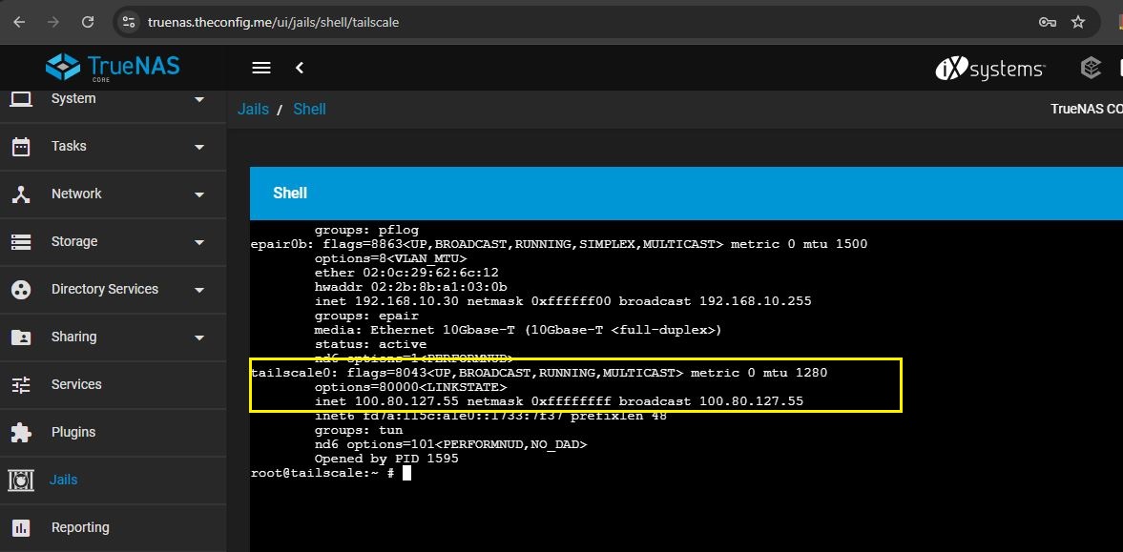
Task: Click inside the shell terminal prompt
Action: (x=406, y=473)
